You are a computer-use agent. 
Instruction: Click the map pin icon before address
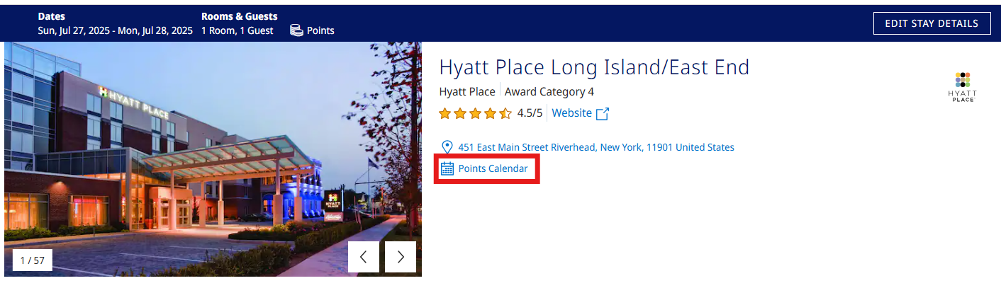click(x=447, y=147)
